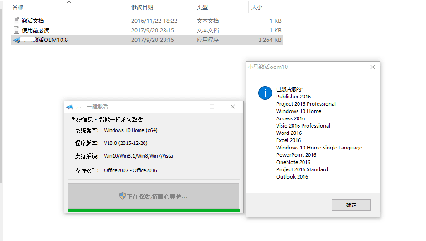The height and width of the screenshot is (241, 426).
Task: Select the 使用前必读 text file icon
Action: (x=16, y=30)
